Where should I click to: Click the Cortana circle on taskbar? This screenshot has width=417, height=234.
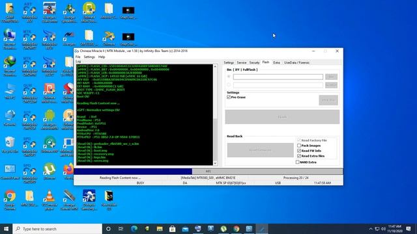pos(108,229)
